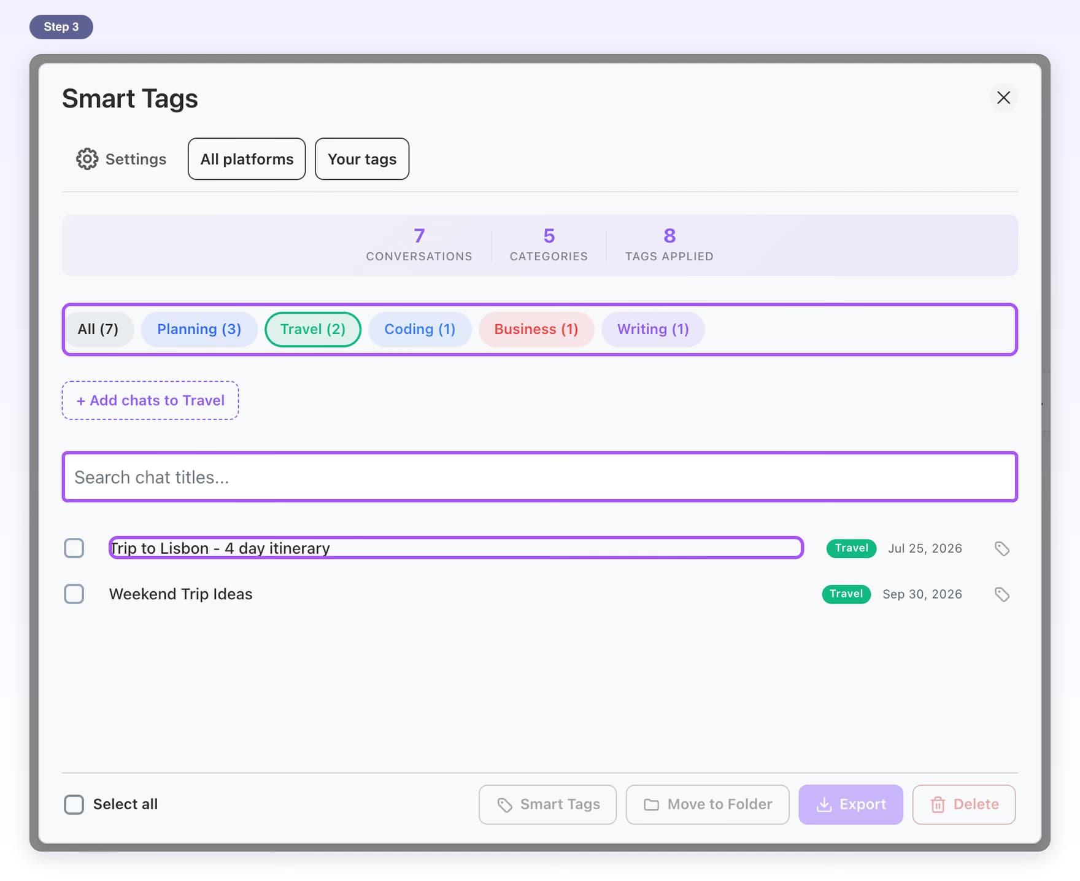Click the Jul 25, 2026 date
Image resolution: width=1080 pixels, height=881 pixels.
pyautogui.click(x=925, y=548)
